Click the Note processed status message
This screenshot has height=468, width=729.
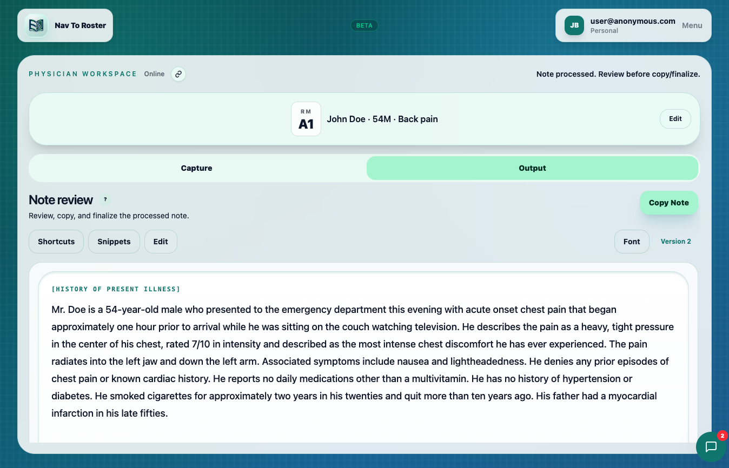point(618,74)
